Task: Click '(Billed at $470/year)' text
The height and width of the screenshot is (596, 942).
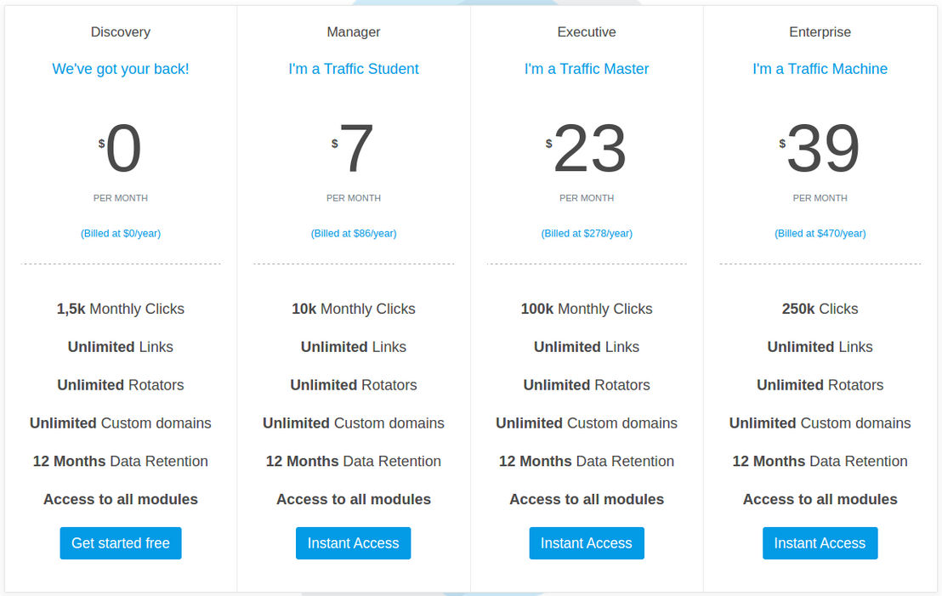Action: tap(820, 233)
